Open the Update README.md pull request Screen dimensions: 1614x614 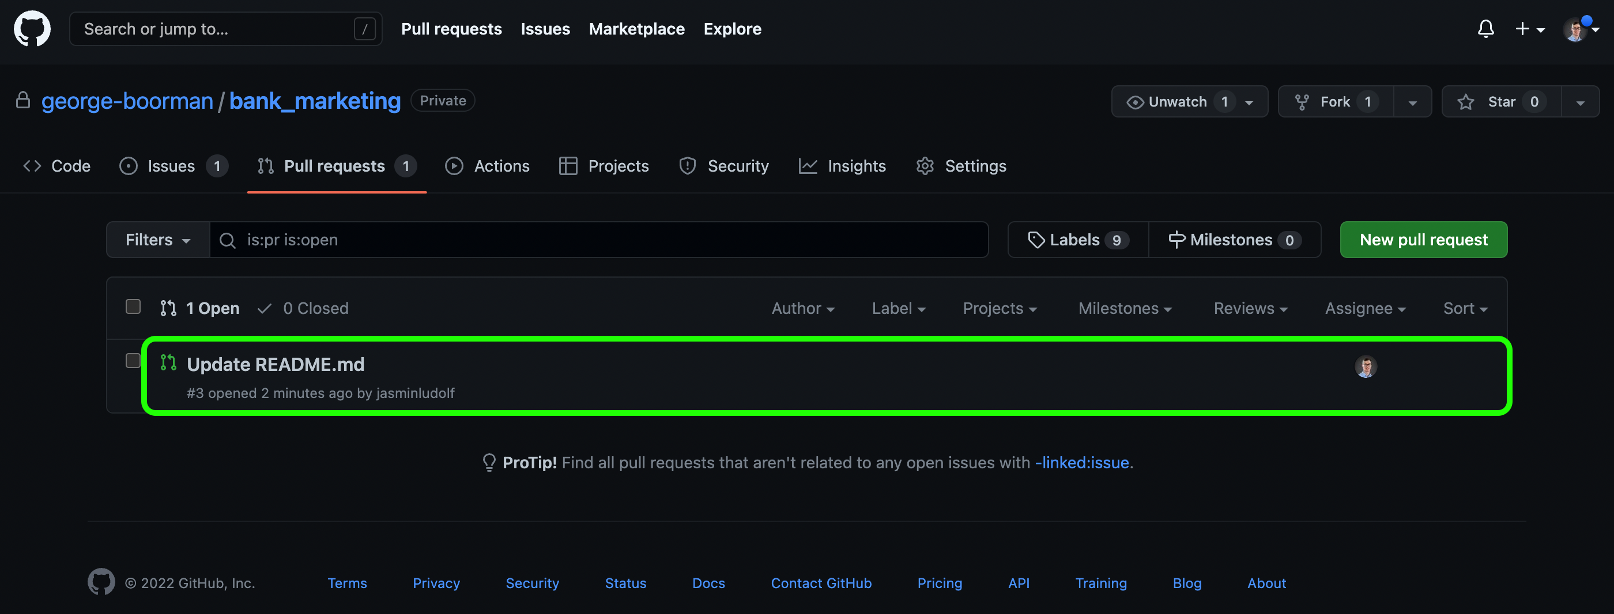click(276, 364)
